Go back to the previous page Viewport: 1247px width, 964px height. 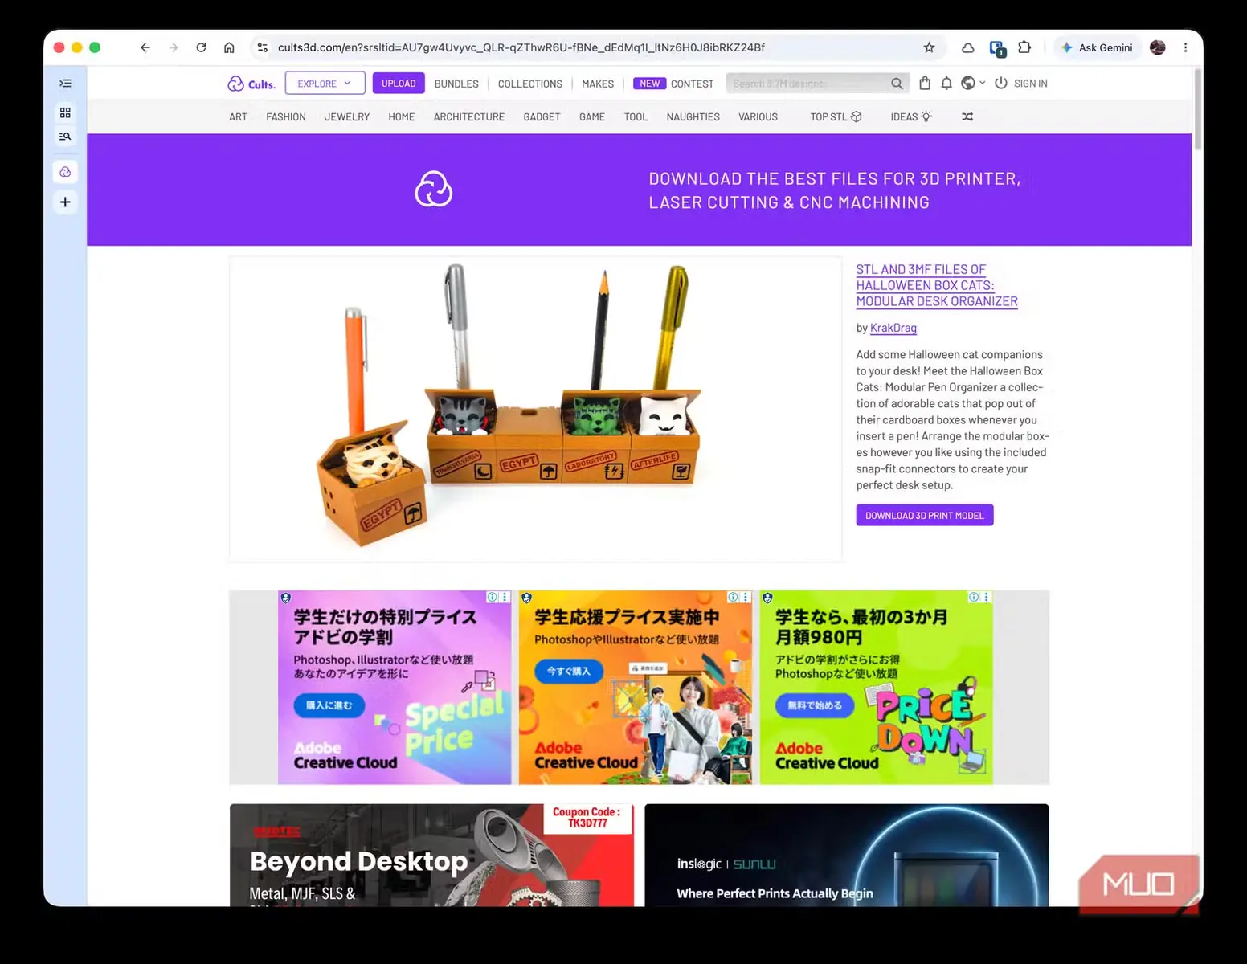[145, 47]
